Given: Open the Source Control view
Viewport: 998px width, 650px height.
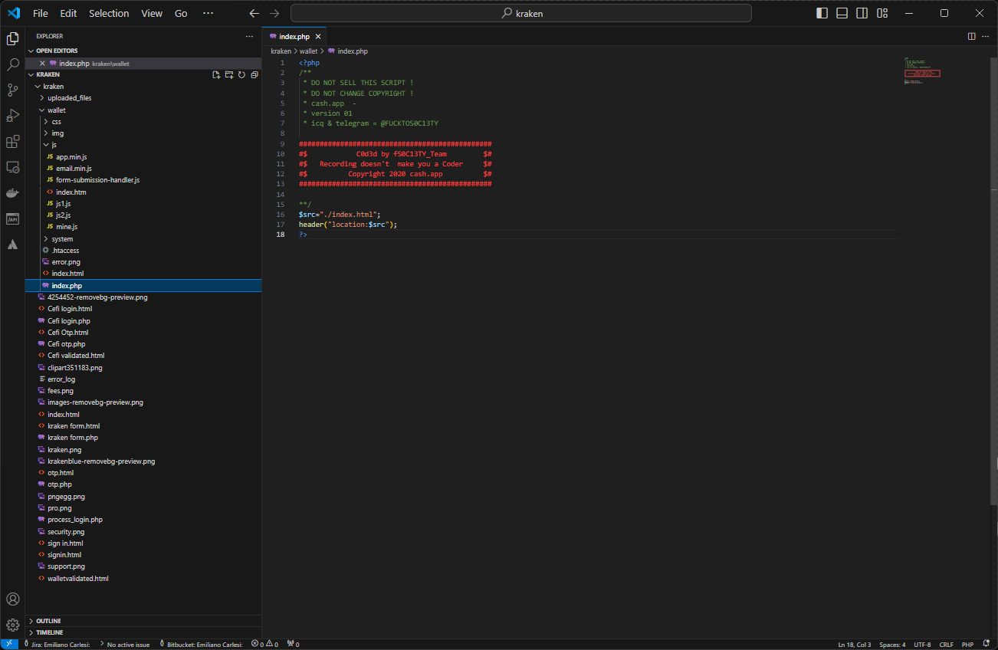Looking at the screenshot, I should pyautogui.click(x=12, y=90).
